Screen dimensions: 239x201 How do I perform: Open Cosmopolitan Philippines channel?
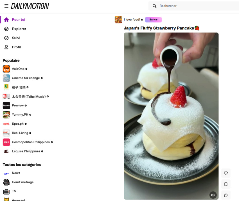pyautogui.click(x=28, y=142)
